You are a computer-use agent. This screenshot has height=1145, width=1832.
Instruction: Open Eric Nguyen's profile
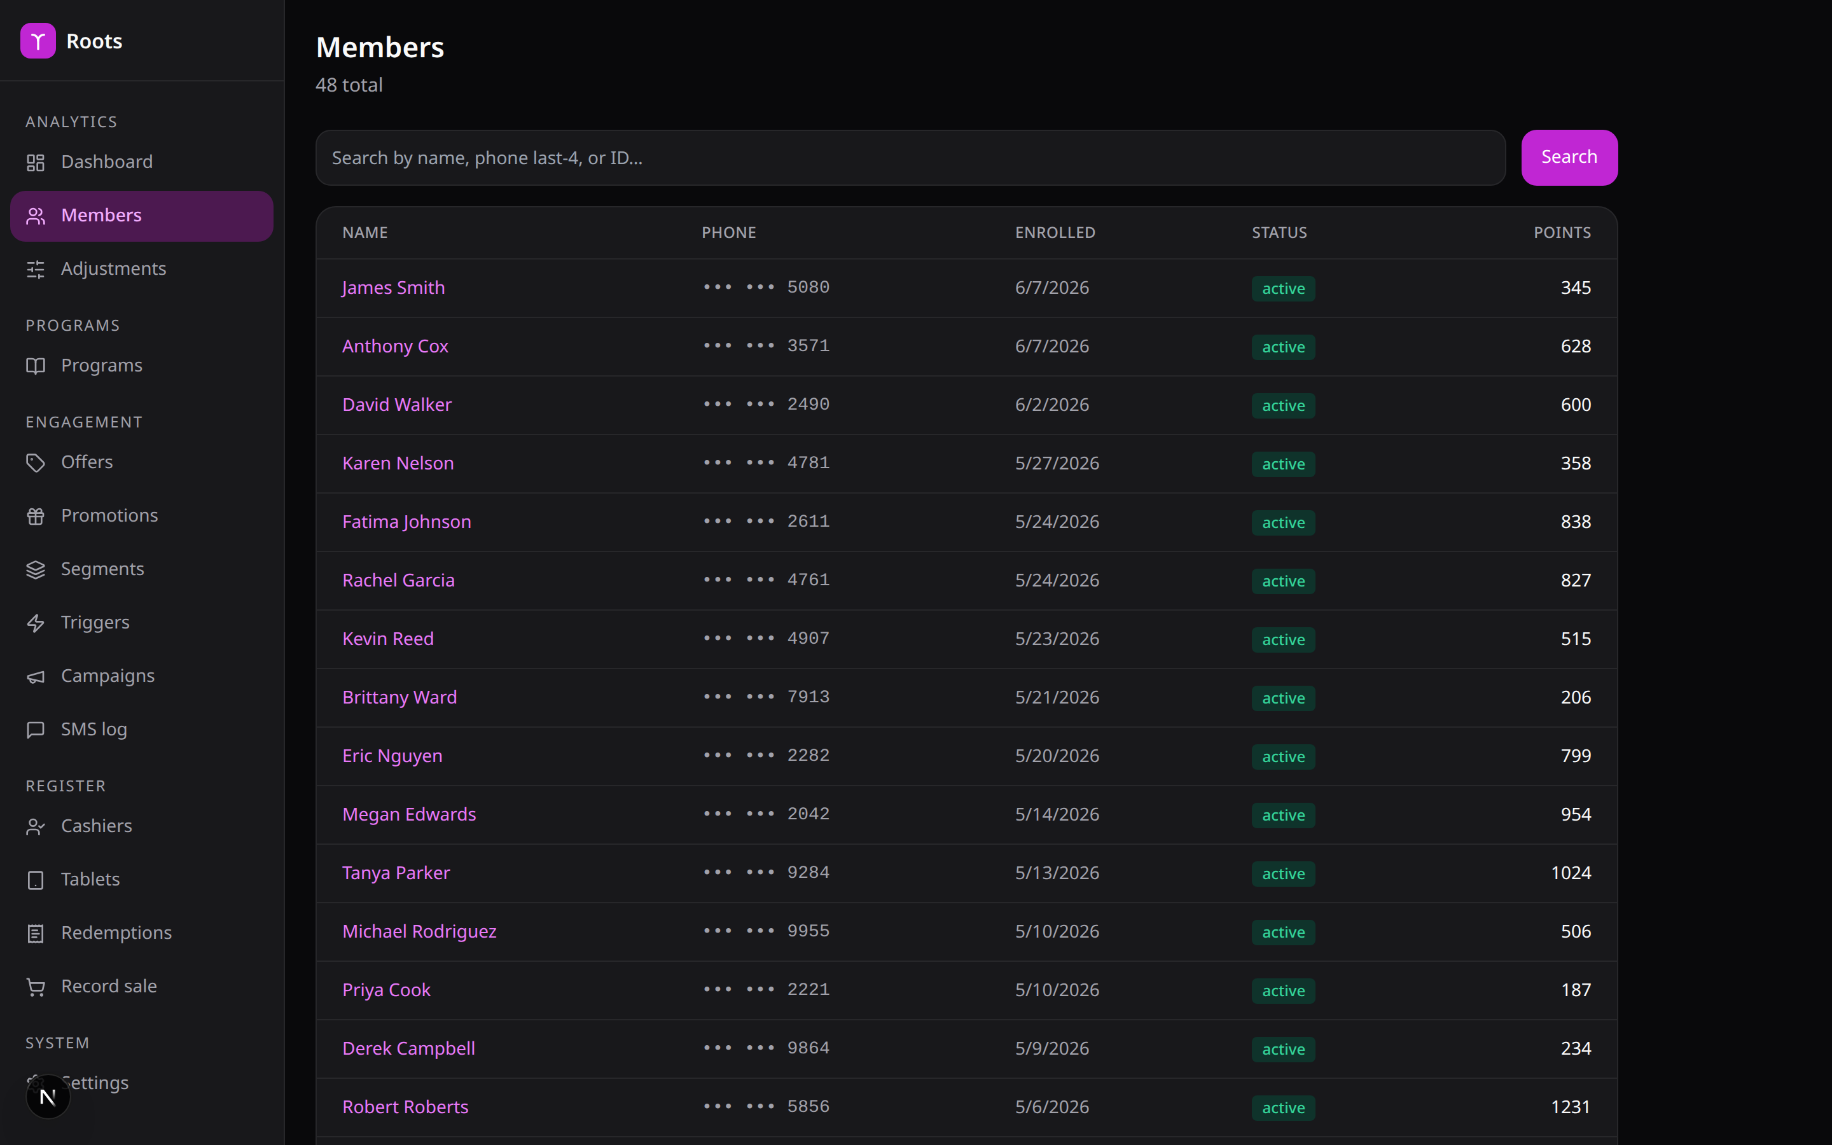pos(392,756)
